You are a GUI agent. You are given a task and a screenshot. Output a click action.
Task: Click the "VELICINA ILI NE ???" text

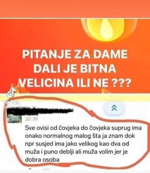click(x=75, y=83)
